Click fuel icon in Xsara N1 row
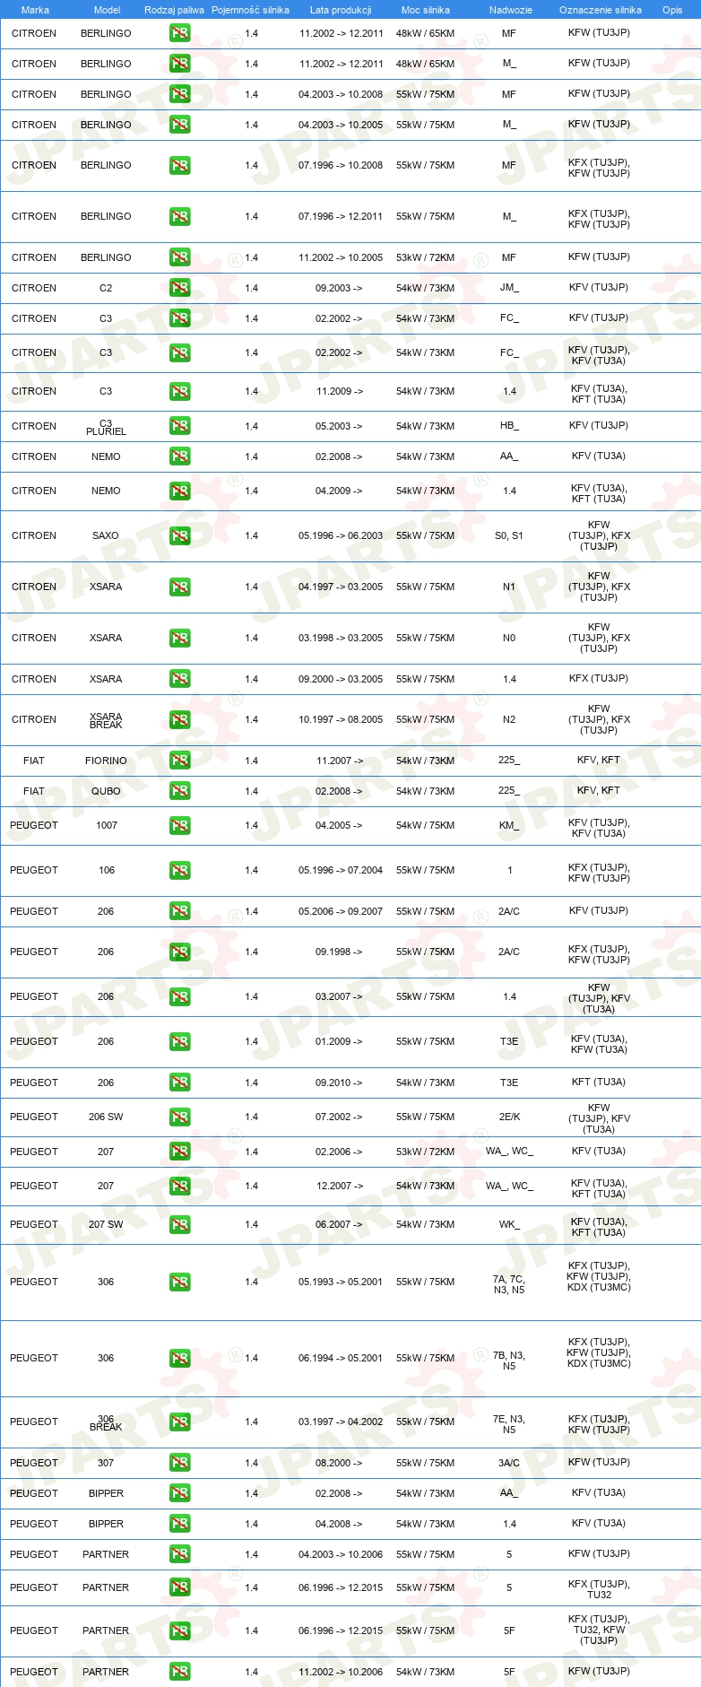The height and width of the screenshot is (1687, 701). coord(180,587)
